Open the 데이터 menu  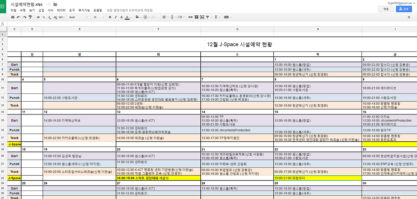61,10
